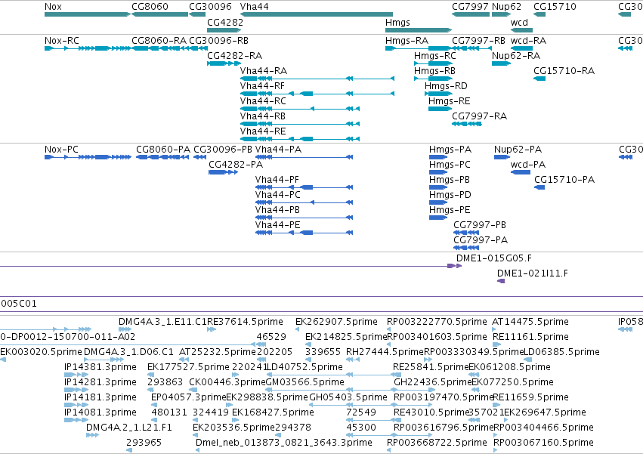Select EST label IP14381.3prime
The width and height of the screenshot is (643, 454).
click(100, 367)
